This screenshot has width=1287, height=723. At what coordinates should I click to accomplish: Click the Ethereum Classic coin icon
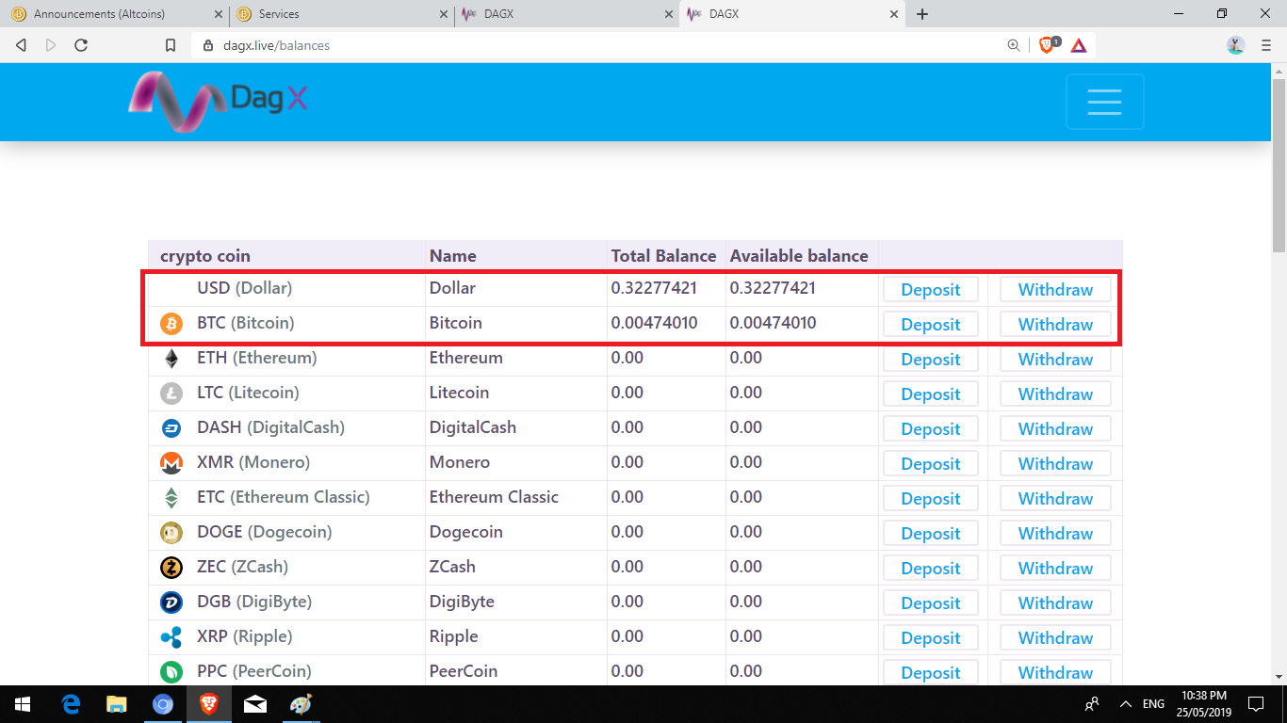click(x=171, y=498)
